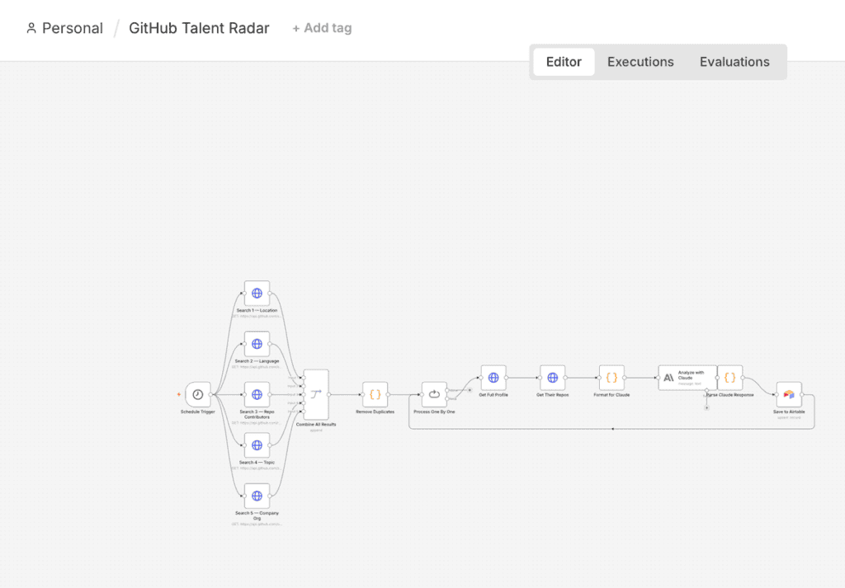Open the Search 3 — Repo Contributors node
845x588 pixels.
click(257, 395)
